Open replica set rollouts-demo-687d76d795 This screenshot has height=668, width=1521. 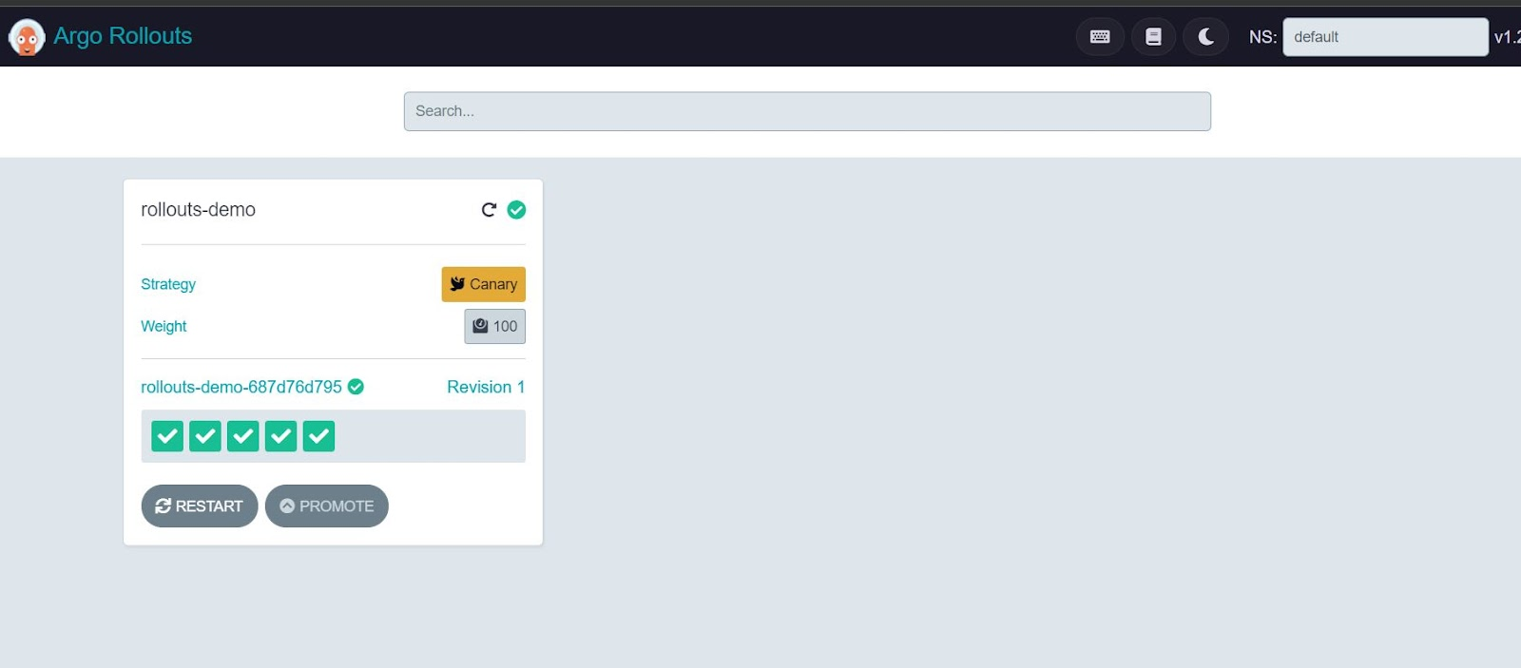241,387
